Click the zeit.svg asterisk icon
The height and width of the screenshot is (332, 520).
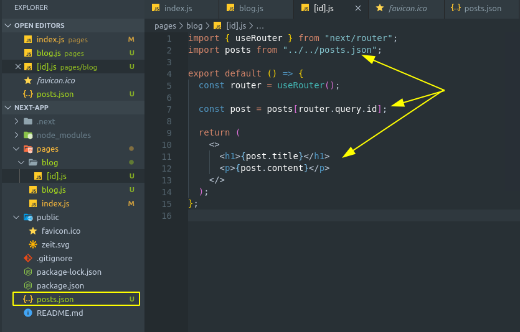point(33,244)
